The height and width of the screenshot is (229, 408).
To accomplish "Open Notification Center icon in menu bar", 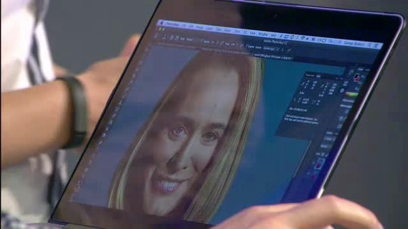I will [376, 46].
